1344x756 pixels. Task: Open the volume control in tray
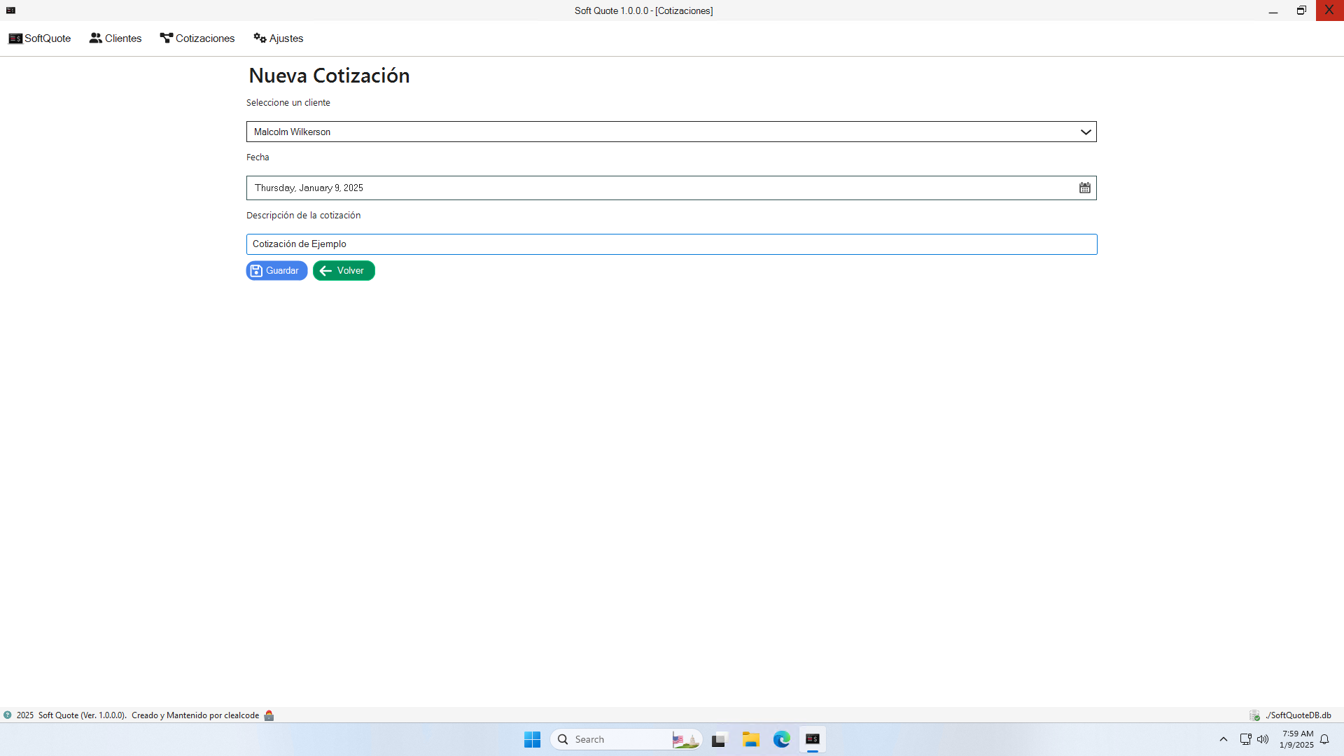[x=1263, y=739]
